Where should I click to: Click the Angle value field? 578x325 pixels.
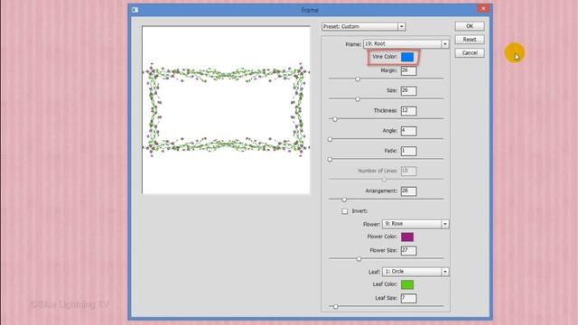(408, 131)
